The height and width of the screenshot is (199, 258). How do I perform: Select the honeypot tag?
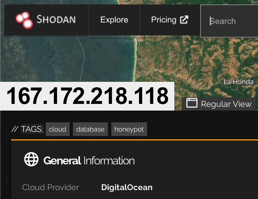click(129, 129)
